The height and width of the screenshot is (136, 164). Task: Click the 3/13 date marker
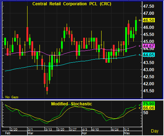click(48, 129)
